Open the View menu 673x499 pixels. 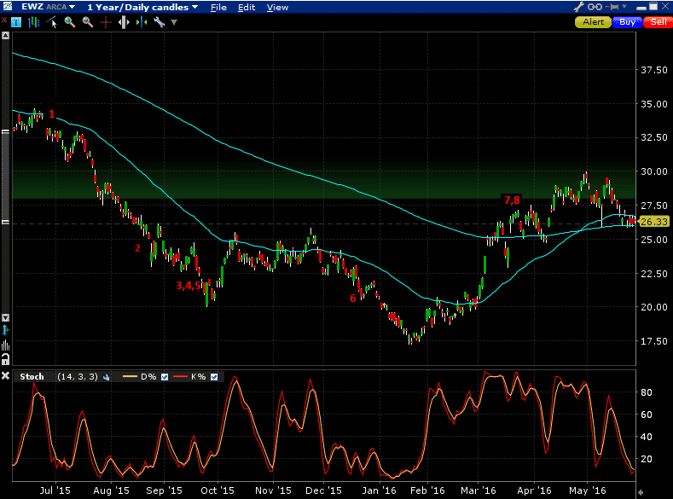click(277, 8)
